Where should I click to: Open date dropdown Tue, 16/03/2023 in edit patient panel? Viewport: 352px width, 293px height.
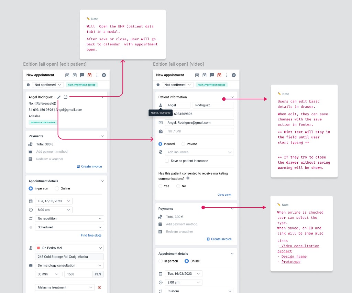click(54, 201)
